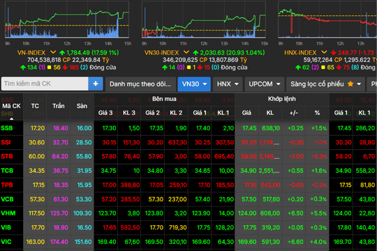The width and height of the screenshot is (377, 251).
Task: Expand the VN30-INDEX chevron dropdown
Action: pos(186,52)
